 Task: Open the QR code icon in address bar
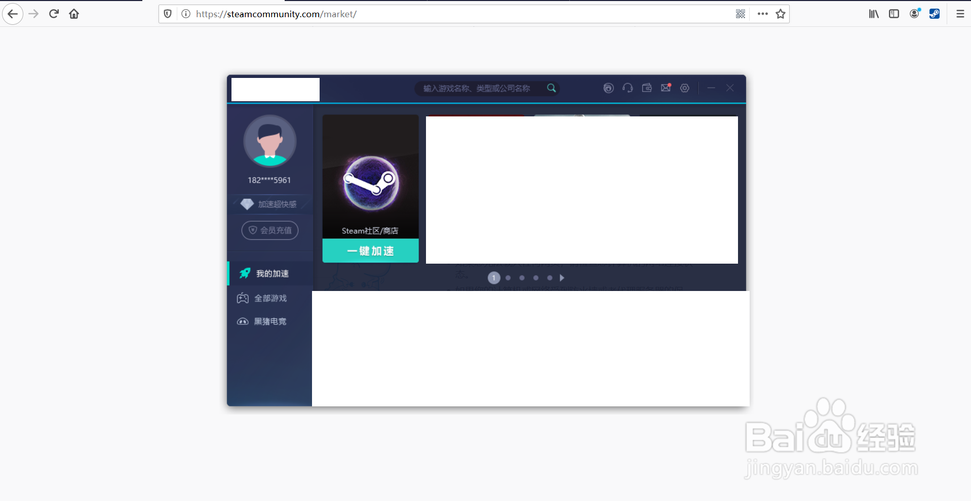tap(741, 14)
